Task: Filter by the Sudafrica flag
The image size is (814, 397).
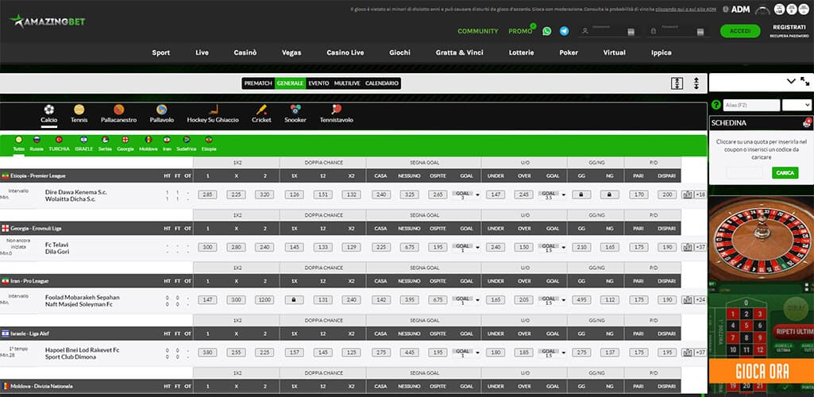Action: [x=187, y=140]
